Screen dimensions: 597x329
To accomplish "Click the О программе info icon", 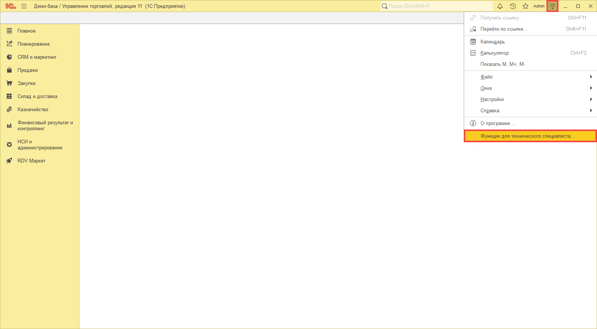I will (x=473, y=123).
